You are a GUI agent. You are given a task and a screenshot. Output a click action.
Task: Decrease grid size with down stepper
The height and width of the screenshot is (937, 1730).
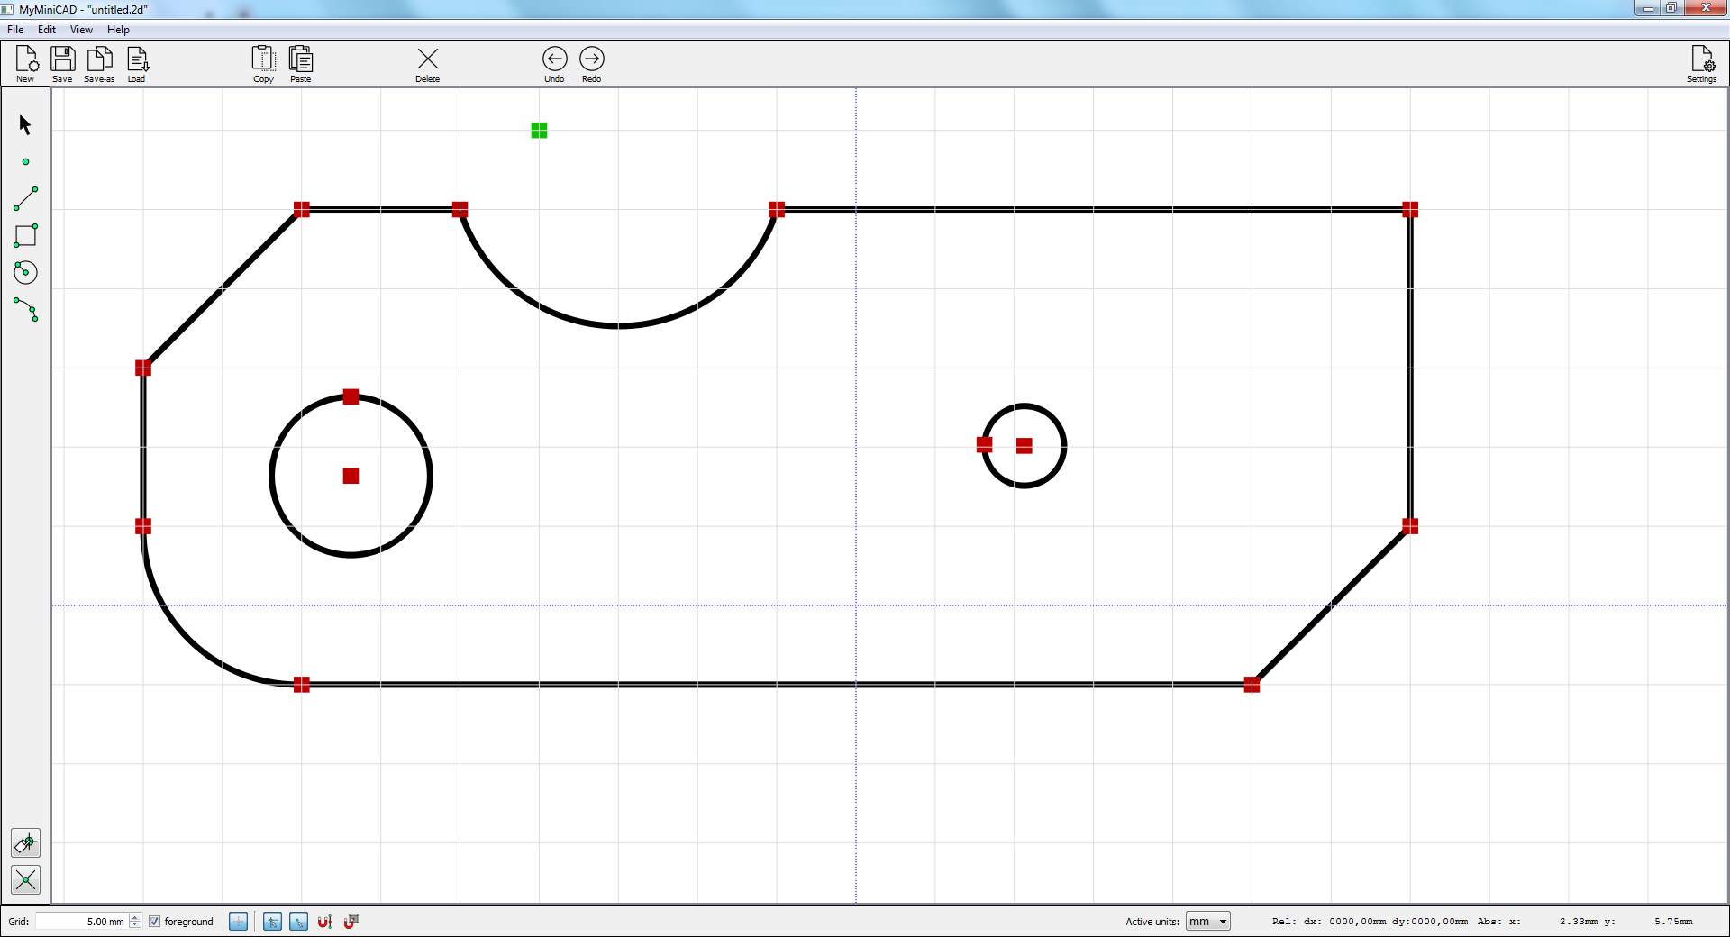coord(135,925)
